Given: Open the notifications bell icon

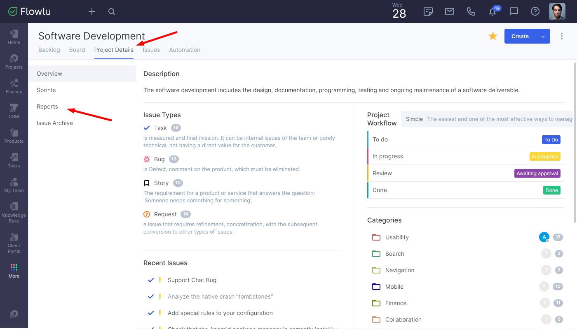Looking at the screenshot, I should [492, 12].
